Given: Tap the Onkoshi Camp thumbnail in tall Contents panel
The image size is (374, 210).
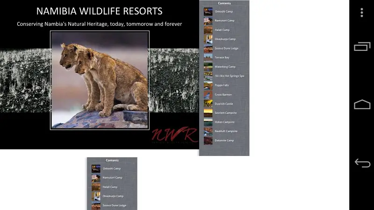Looking at the screenshot, I should (x=208, y=11).
